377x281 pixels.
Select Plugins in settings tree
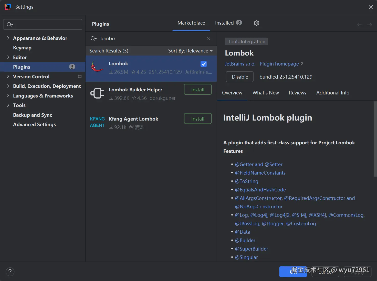point(43,67)
